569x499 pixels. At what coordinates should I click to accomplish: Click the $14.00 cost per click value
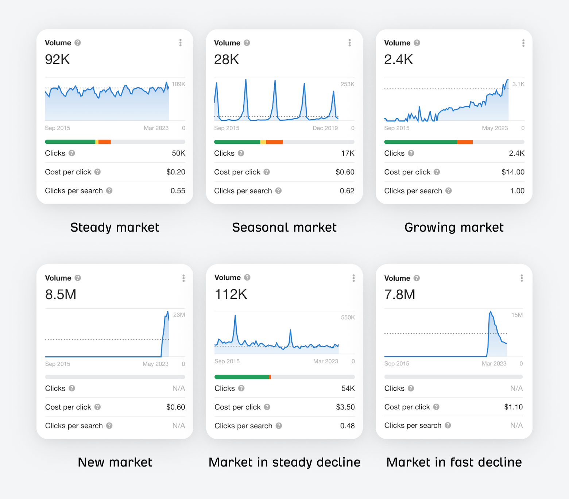click(x=513, y=172)
